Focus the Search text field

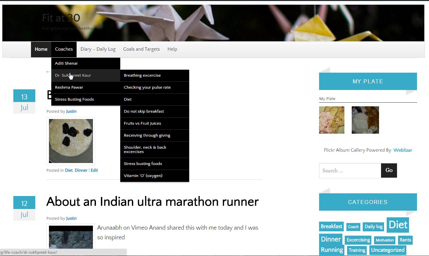point(350,171)
